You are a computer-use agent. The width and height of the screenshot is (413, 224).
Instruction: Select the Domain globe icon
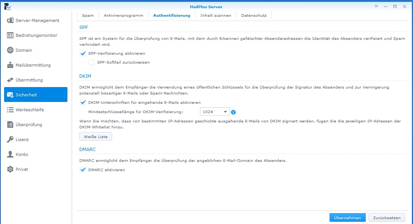[x=10, y=50]
